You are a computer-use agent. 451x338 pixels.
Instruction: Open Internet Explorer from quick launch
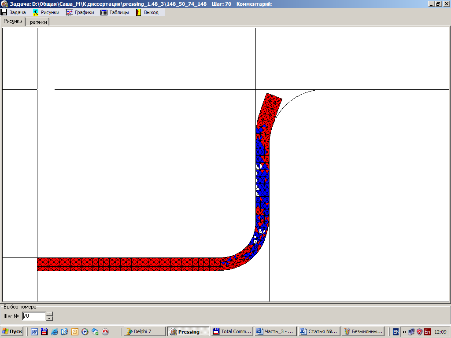tap(55, 332)
